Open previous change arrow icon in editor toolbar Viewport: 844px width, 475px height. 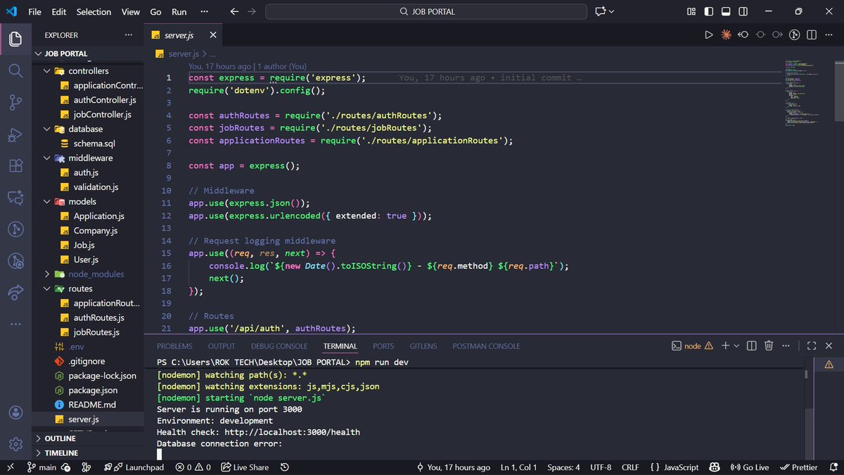tap(743, 34)
